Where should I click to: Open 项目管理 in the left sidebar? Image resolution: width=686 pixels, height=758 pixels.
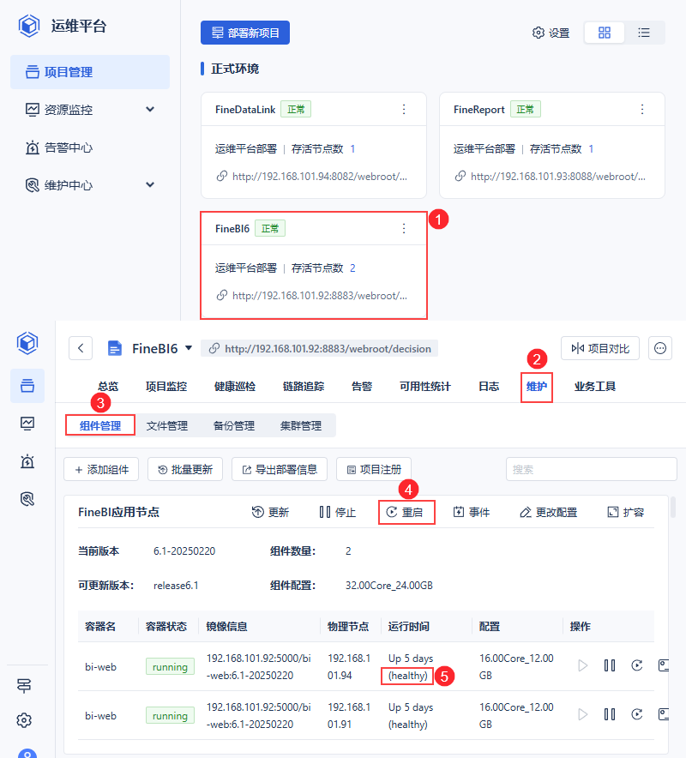[90, 72]
